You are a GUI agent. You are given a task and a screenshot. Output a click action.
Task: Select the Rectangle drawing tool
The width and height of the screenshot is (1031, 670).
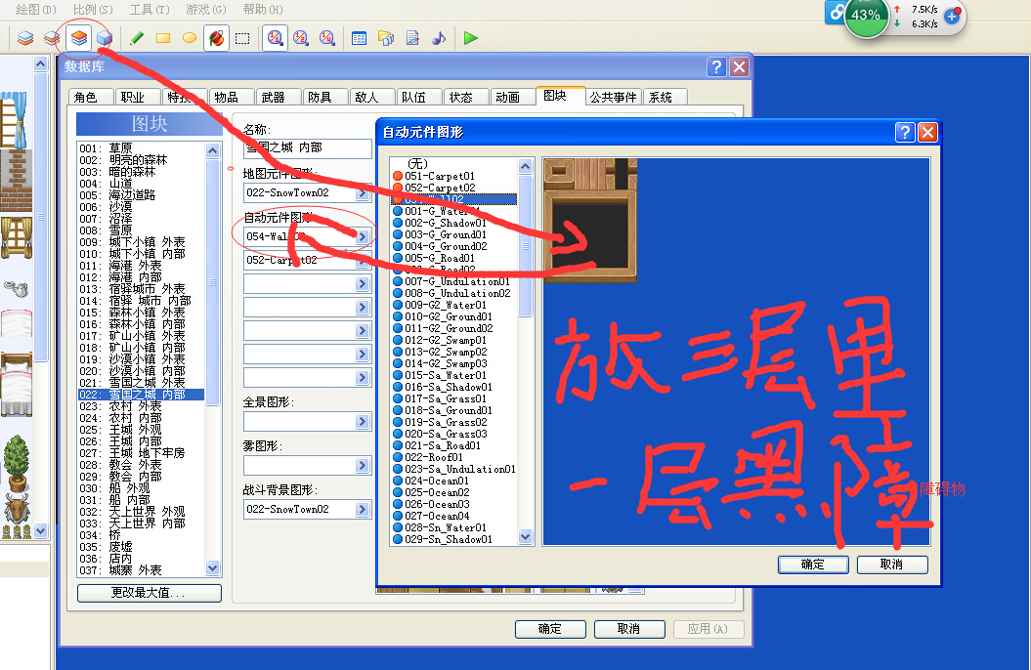point(163,38)
